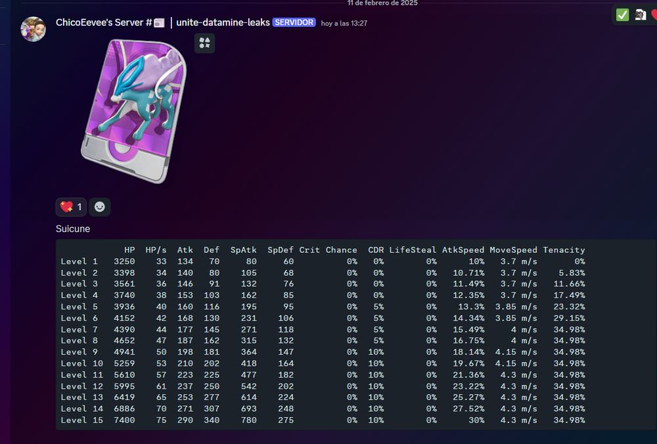Select the Suicune caption text

[x=73, y=229]
